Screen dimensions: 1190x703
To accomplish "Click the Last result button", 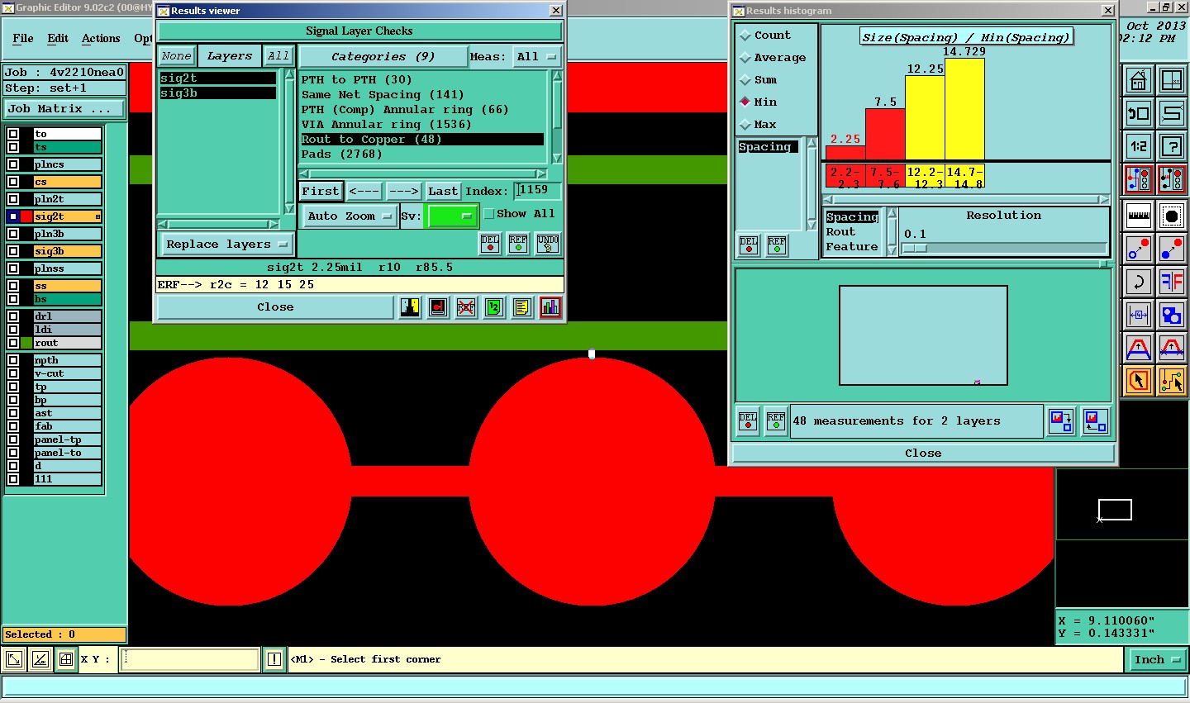I will click(443, 192).
